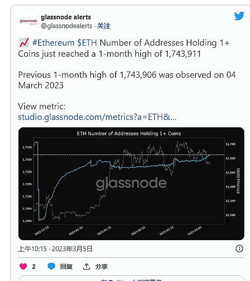The image size is (250, 281).
Task: Open the ETH addresses chart image
Action: 131,184
